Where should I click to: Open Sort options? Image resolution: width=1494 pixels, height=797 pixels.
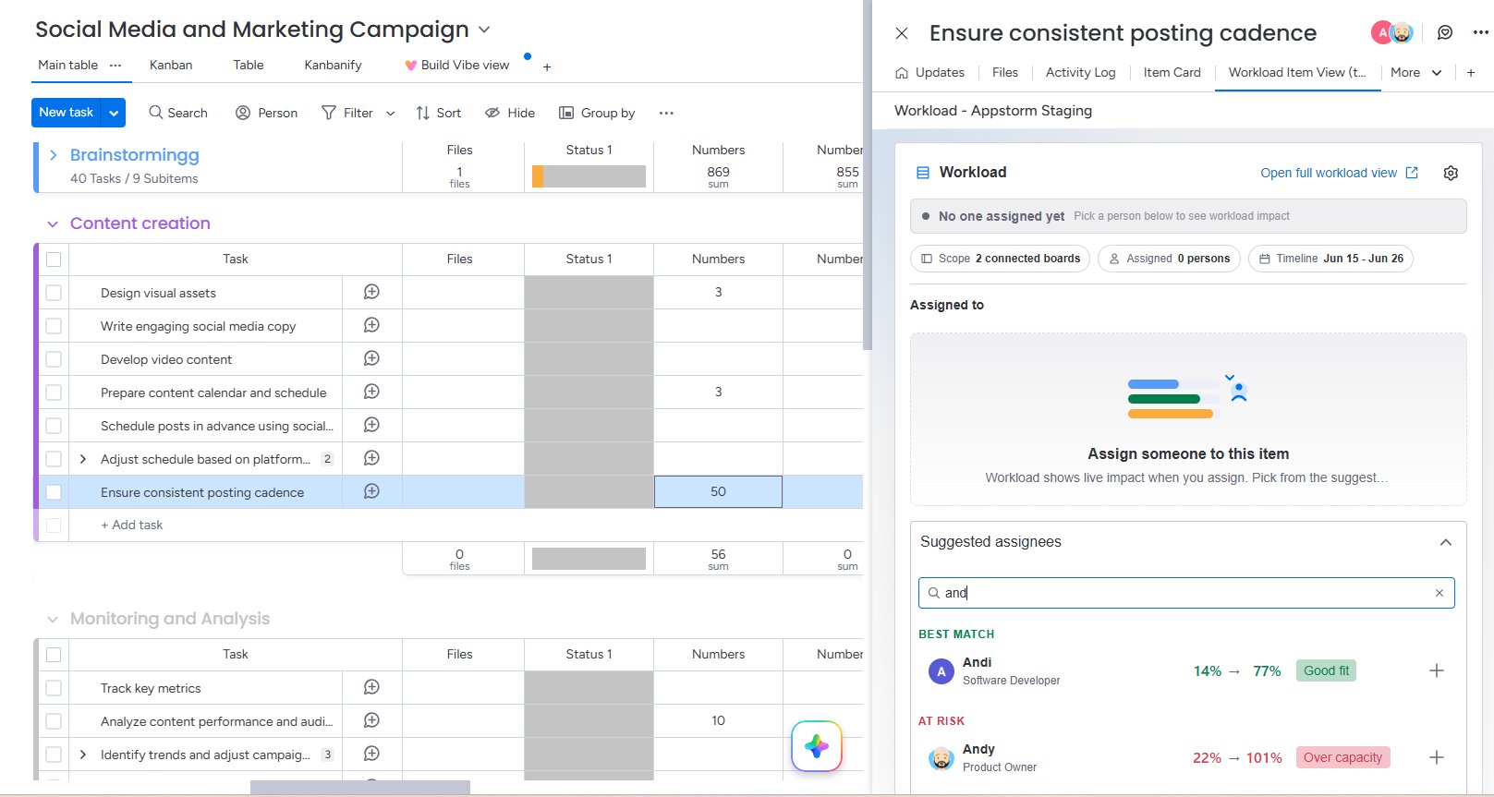(438, 113)
